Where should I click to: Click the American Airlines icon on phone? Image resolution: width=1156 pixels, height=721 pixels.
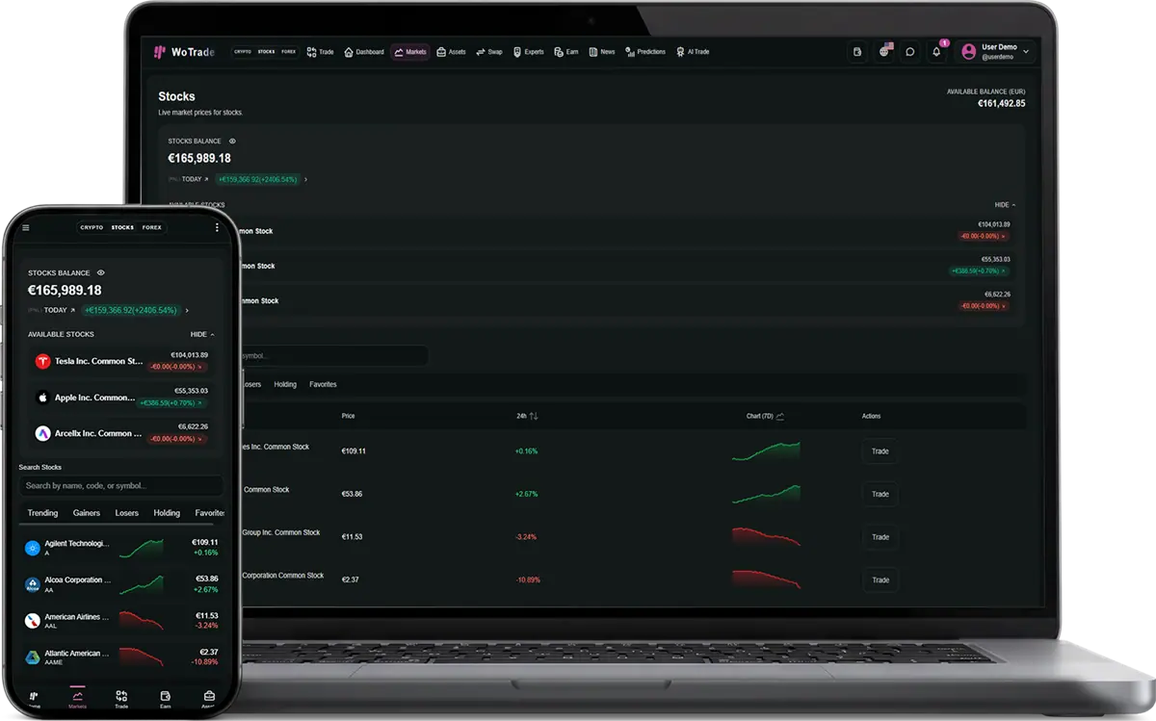pyautogui.click(x=33, y=621)
